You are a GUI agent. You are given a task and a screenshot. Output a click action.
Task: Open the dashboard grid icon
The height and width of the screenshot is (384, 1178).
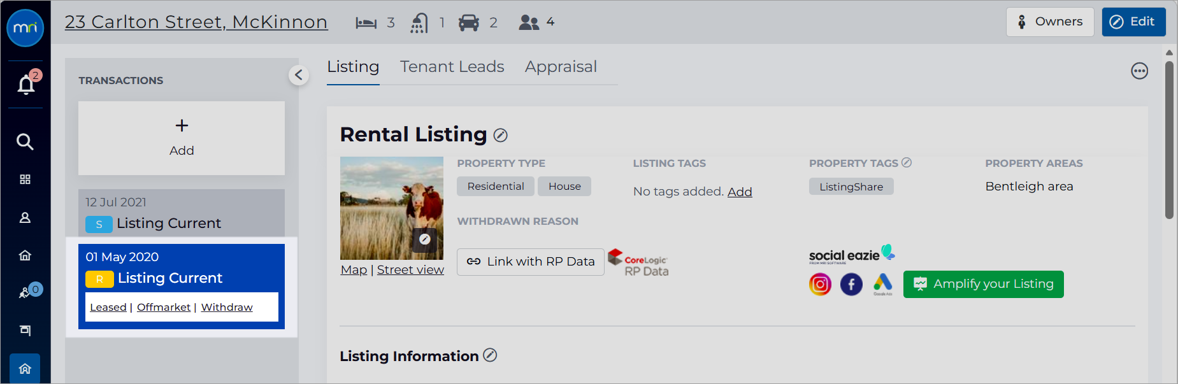(25, 180)
